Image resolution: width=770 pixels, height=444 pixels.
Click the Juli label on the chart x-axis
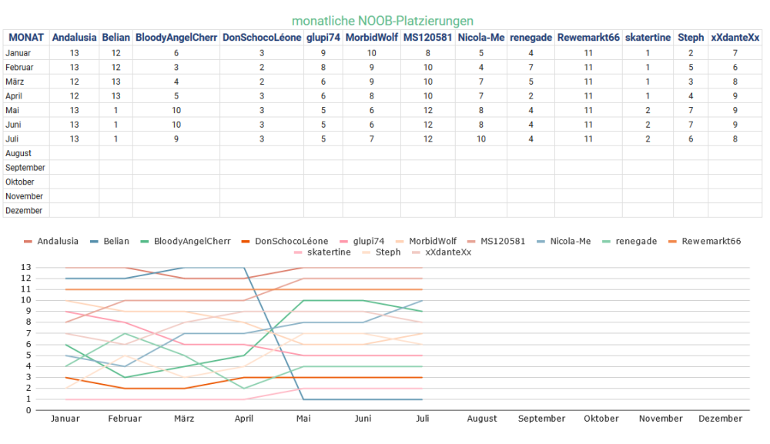tap(422, 419)
